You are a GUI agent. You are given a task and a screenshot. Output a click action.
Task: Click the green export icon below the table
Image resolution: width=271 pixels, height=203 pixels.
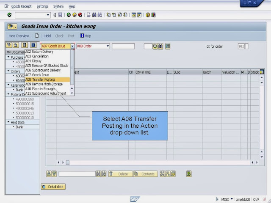click(x=189, y=174)
